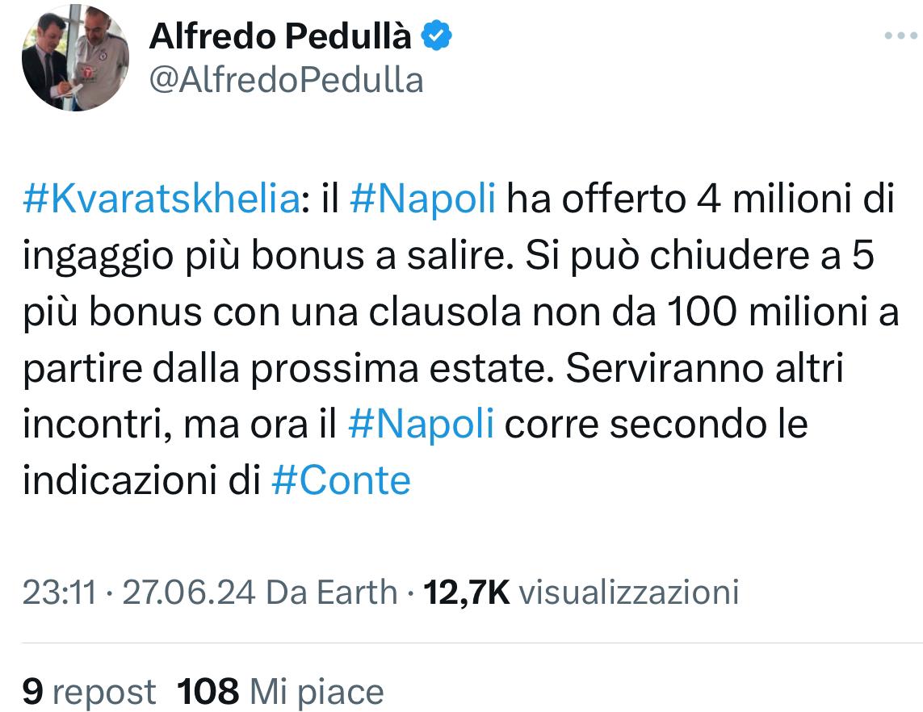Open Alfredo Pedullà's profile picture
This screenshot has width=923, height=712.
click(x=74, y=57)
